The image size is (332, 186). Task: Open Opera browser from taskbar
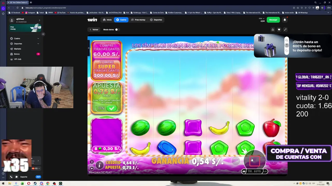coord(29,183)
